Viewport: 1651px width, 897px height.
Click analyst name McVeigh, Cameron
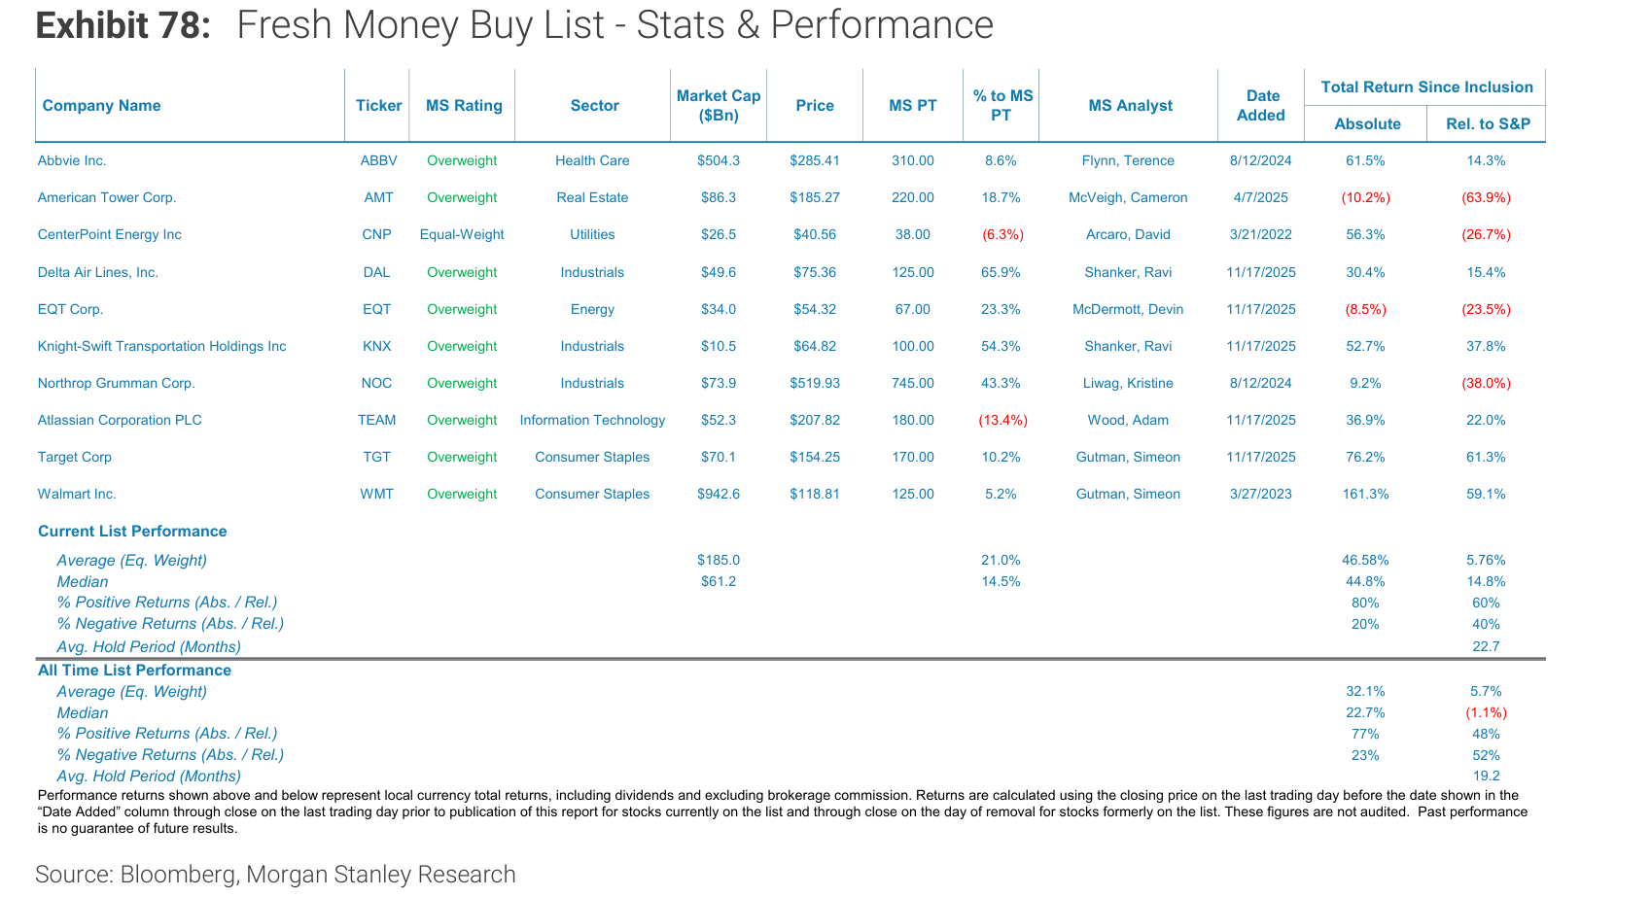coord(1128,198)
